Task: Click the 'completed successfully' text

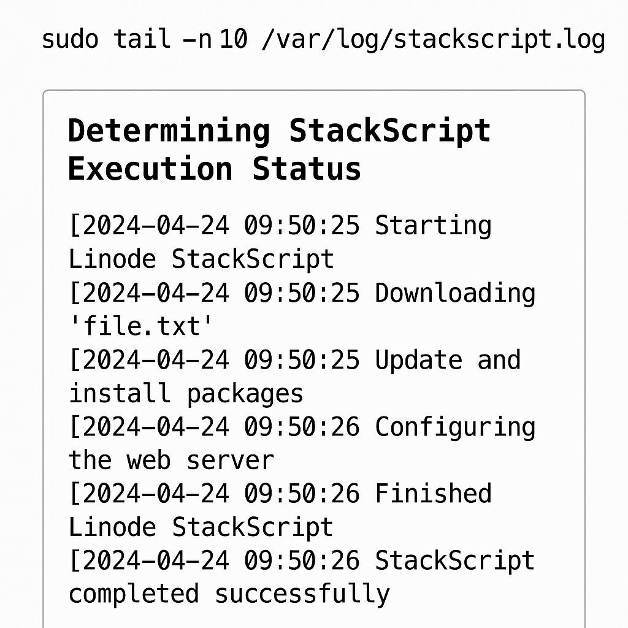Action: coord(229,594)
